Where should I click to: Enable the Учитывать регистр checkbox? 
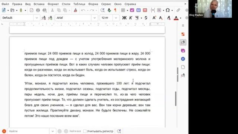(x=85, y=131)
